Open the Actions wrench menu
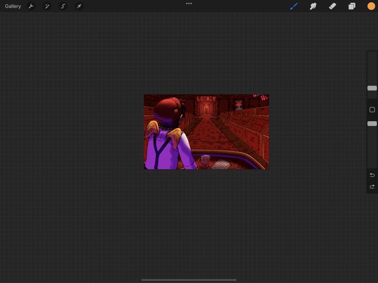The width and height of the screenshot is (378, 283). pos(31,6)
